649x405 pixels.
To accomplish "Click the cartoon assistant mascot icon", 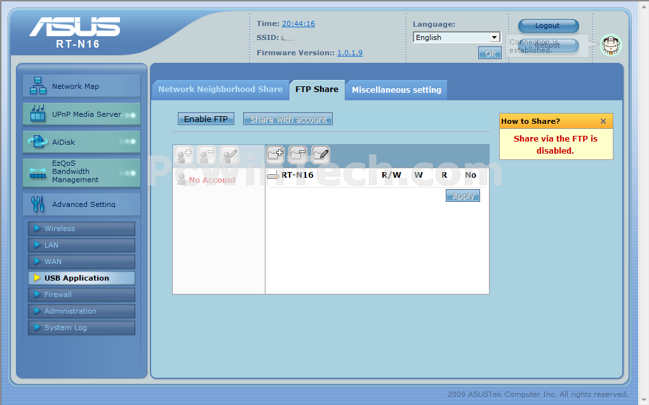I will click(611, 44).
